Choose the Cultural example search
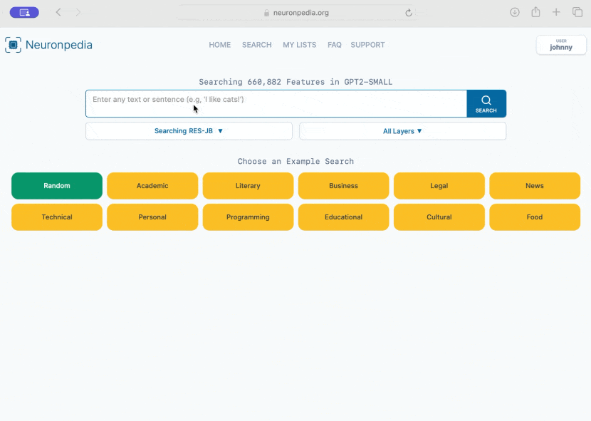This screenshot has height=421, width=591. pyautogui.click(x=439, y=217)
